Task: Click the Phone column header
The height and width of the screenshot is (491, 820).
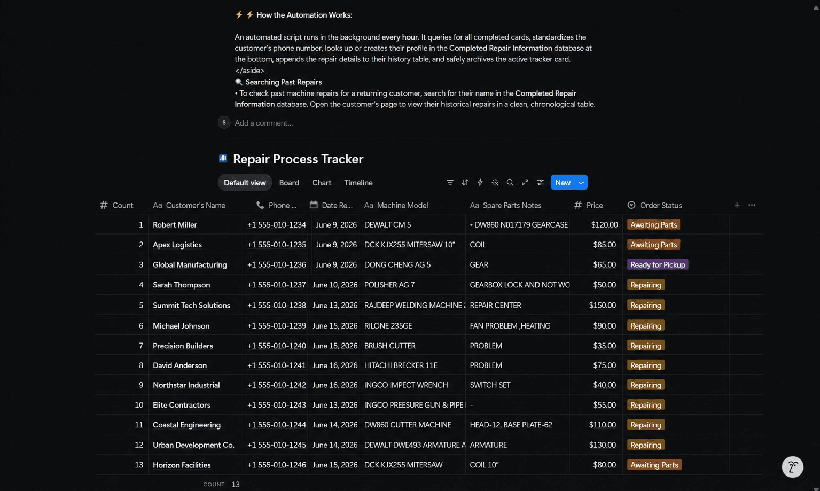Action: coord(276,205)
